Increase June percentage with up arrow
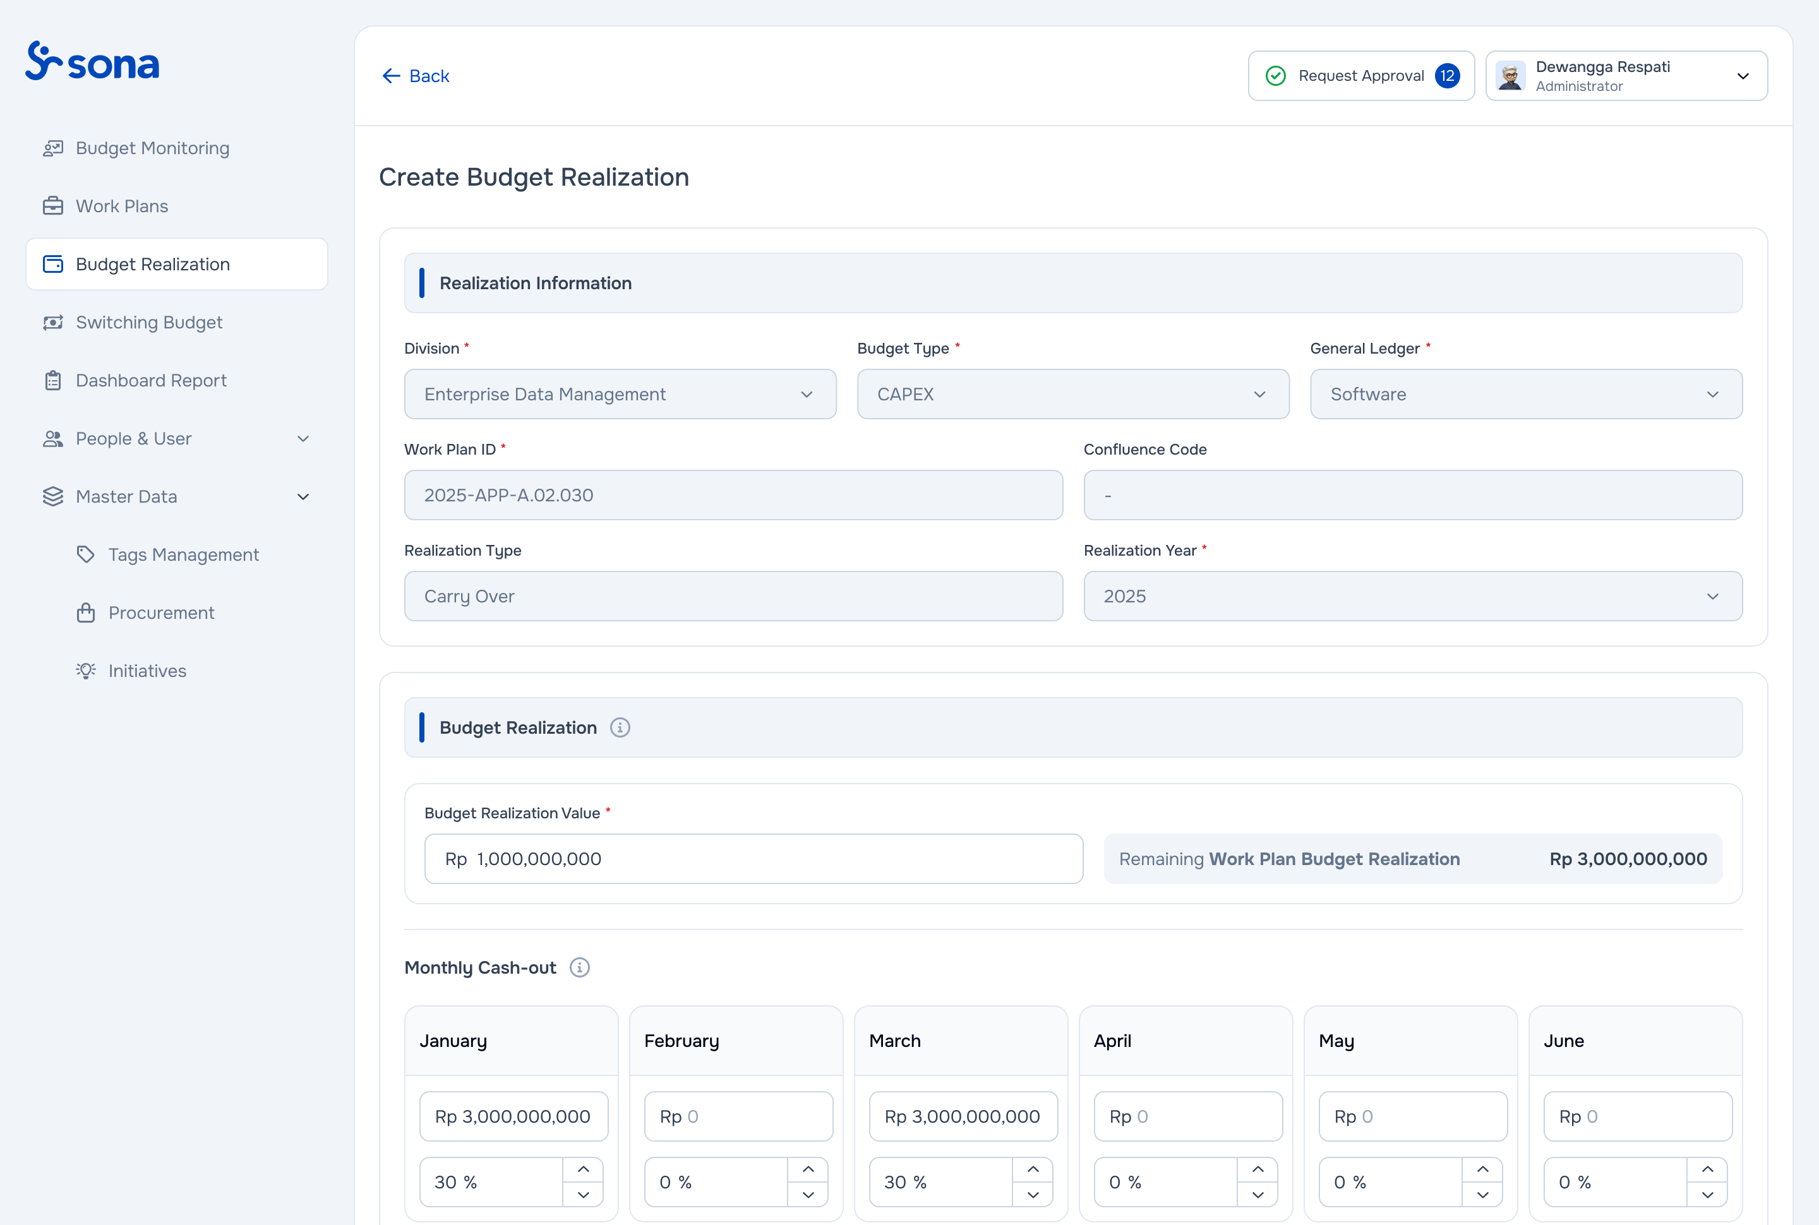 coord(1707,1169)
